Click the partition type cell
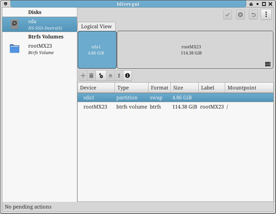Image resolution: width=276 pixels, height=214 pixels. 127,98
